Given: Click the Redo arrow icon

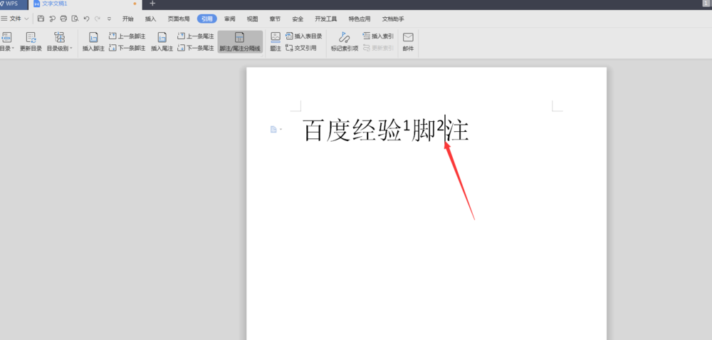Looking at the screenshot, I should tap(97, 19).
